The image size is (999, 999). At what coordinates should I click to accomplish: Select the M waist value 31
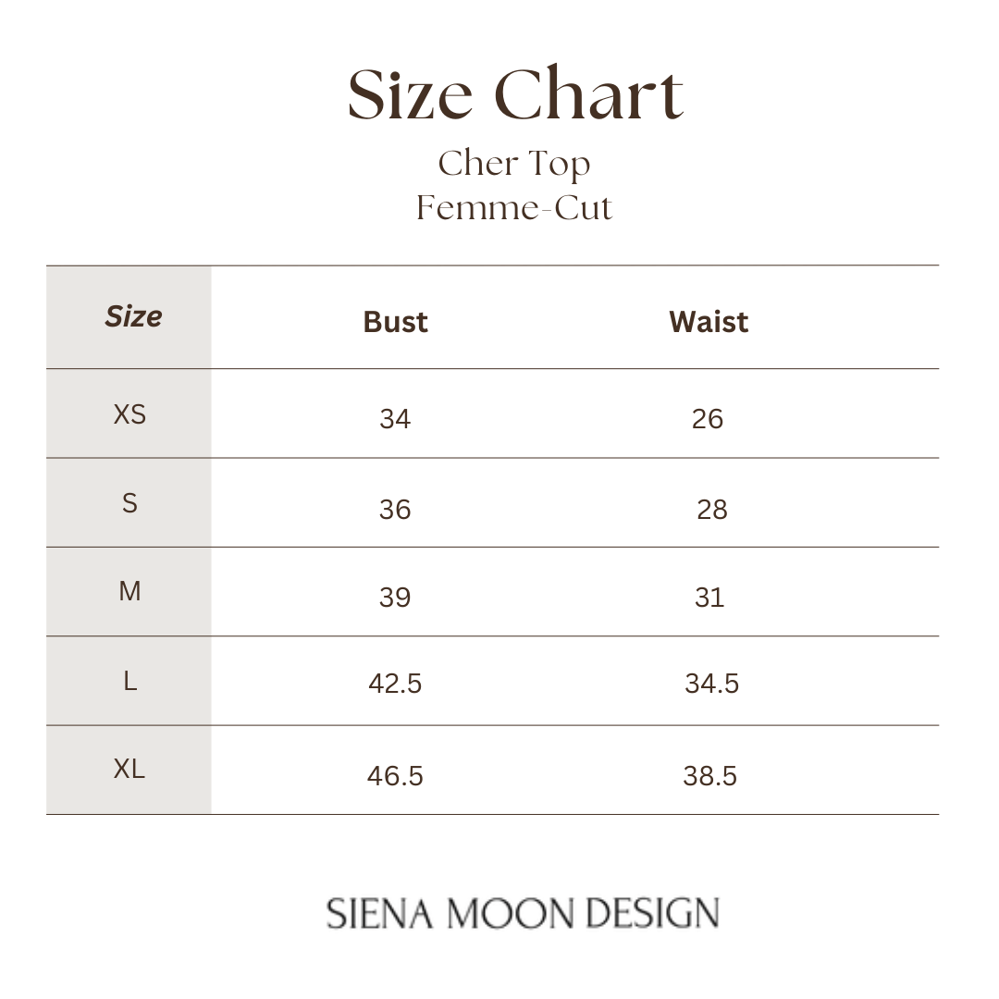point(709,597)
